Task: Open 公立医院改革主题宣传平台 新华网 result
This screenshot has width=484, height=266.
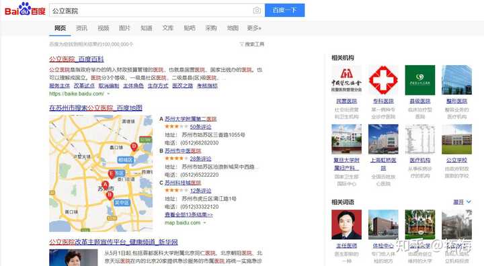Action: [114, 242]
